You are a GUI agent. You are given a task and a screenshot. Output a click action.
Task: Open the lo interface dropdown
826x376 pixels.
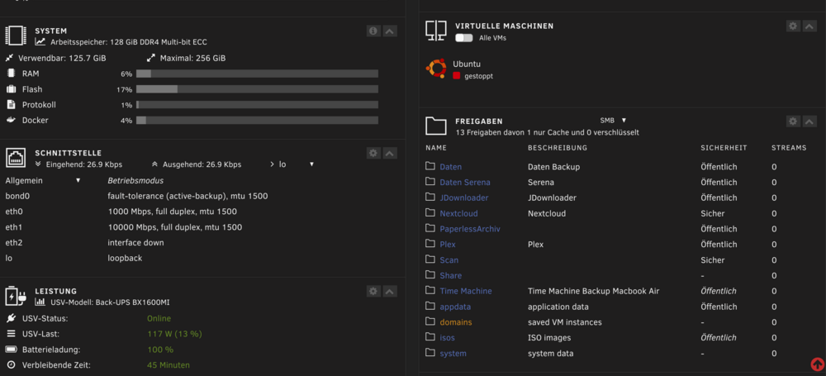(297, 164)
